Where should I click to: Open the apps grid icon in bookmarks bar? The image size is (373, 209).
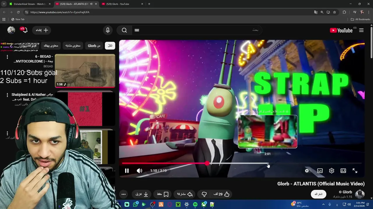click(x=4, y=19)
